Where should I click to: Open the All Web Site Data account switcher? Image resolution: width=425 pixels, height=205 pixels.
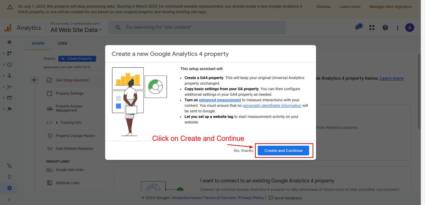76,30
